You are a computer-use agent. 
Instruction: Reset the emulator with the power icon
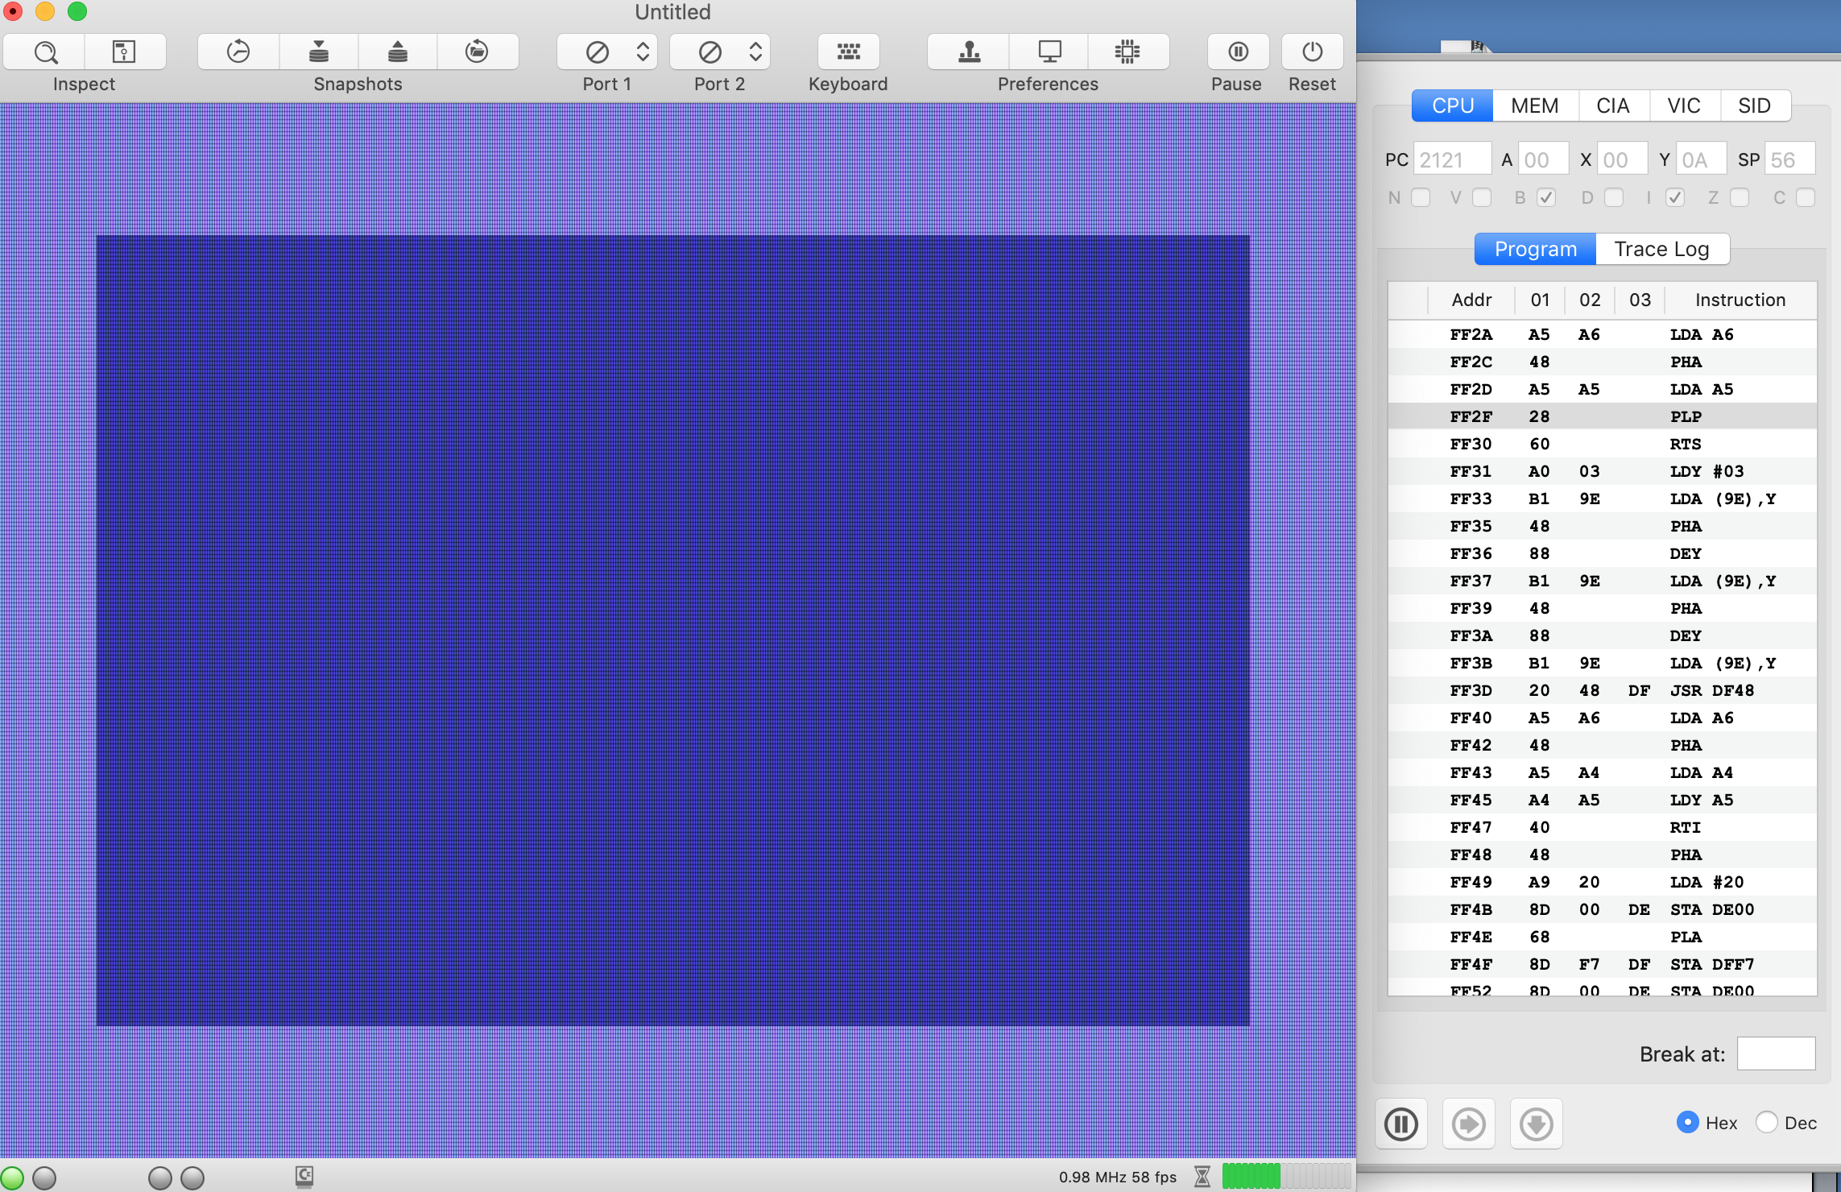pos(1312,52)
